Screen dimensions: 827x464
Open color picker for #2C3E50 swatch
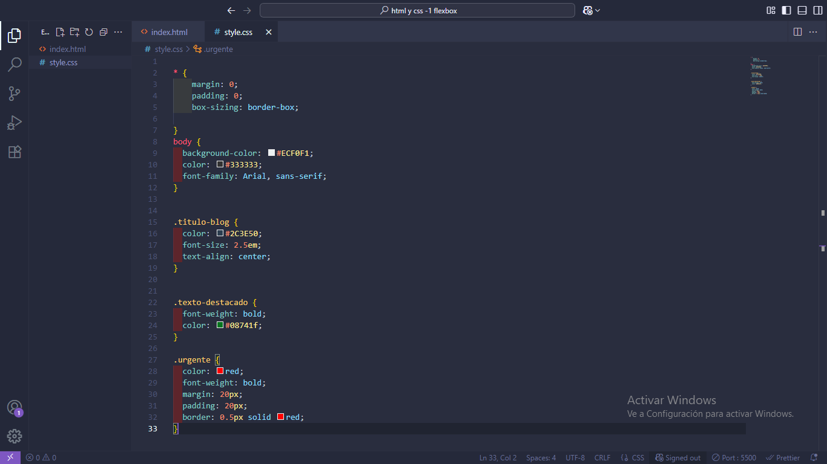(220, 234)
